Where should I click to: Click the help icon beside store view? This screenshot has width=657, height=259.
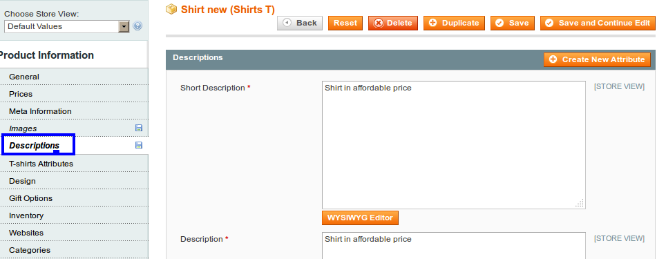(x=137, y=26)
